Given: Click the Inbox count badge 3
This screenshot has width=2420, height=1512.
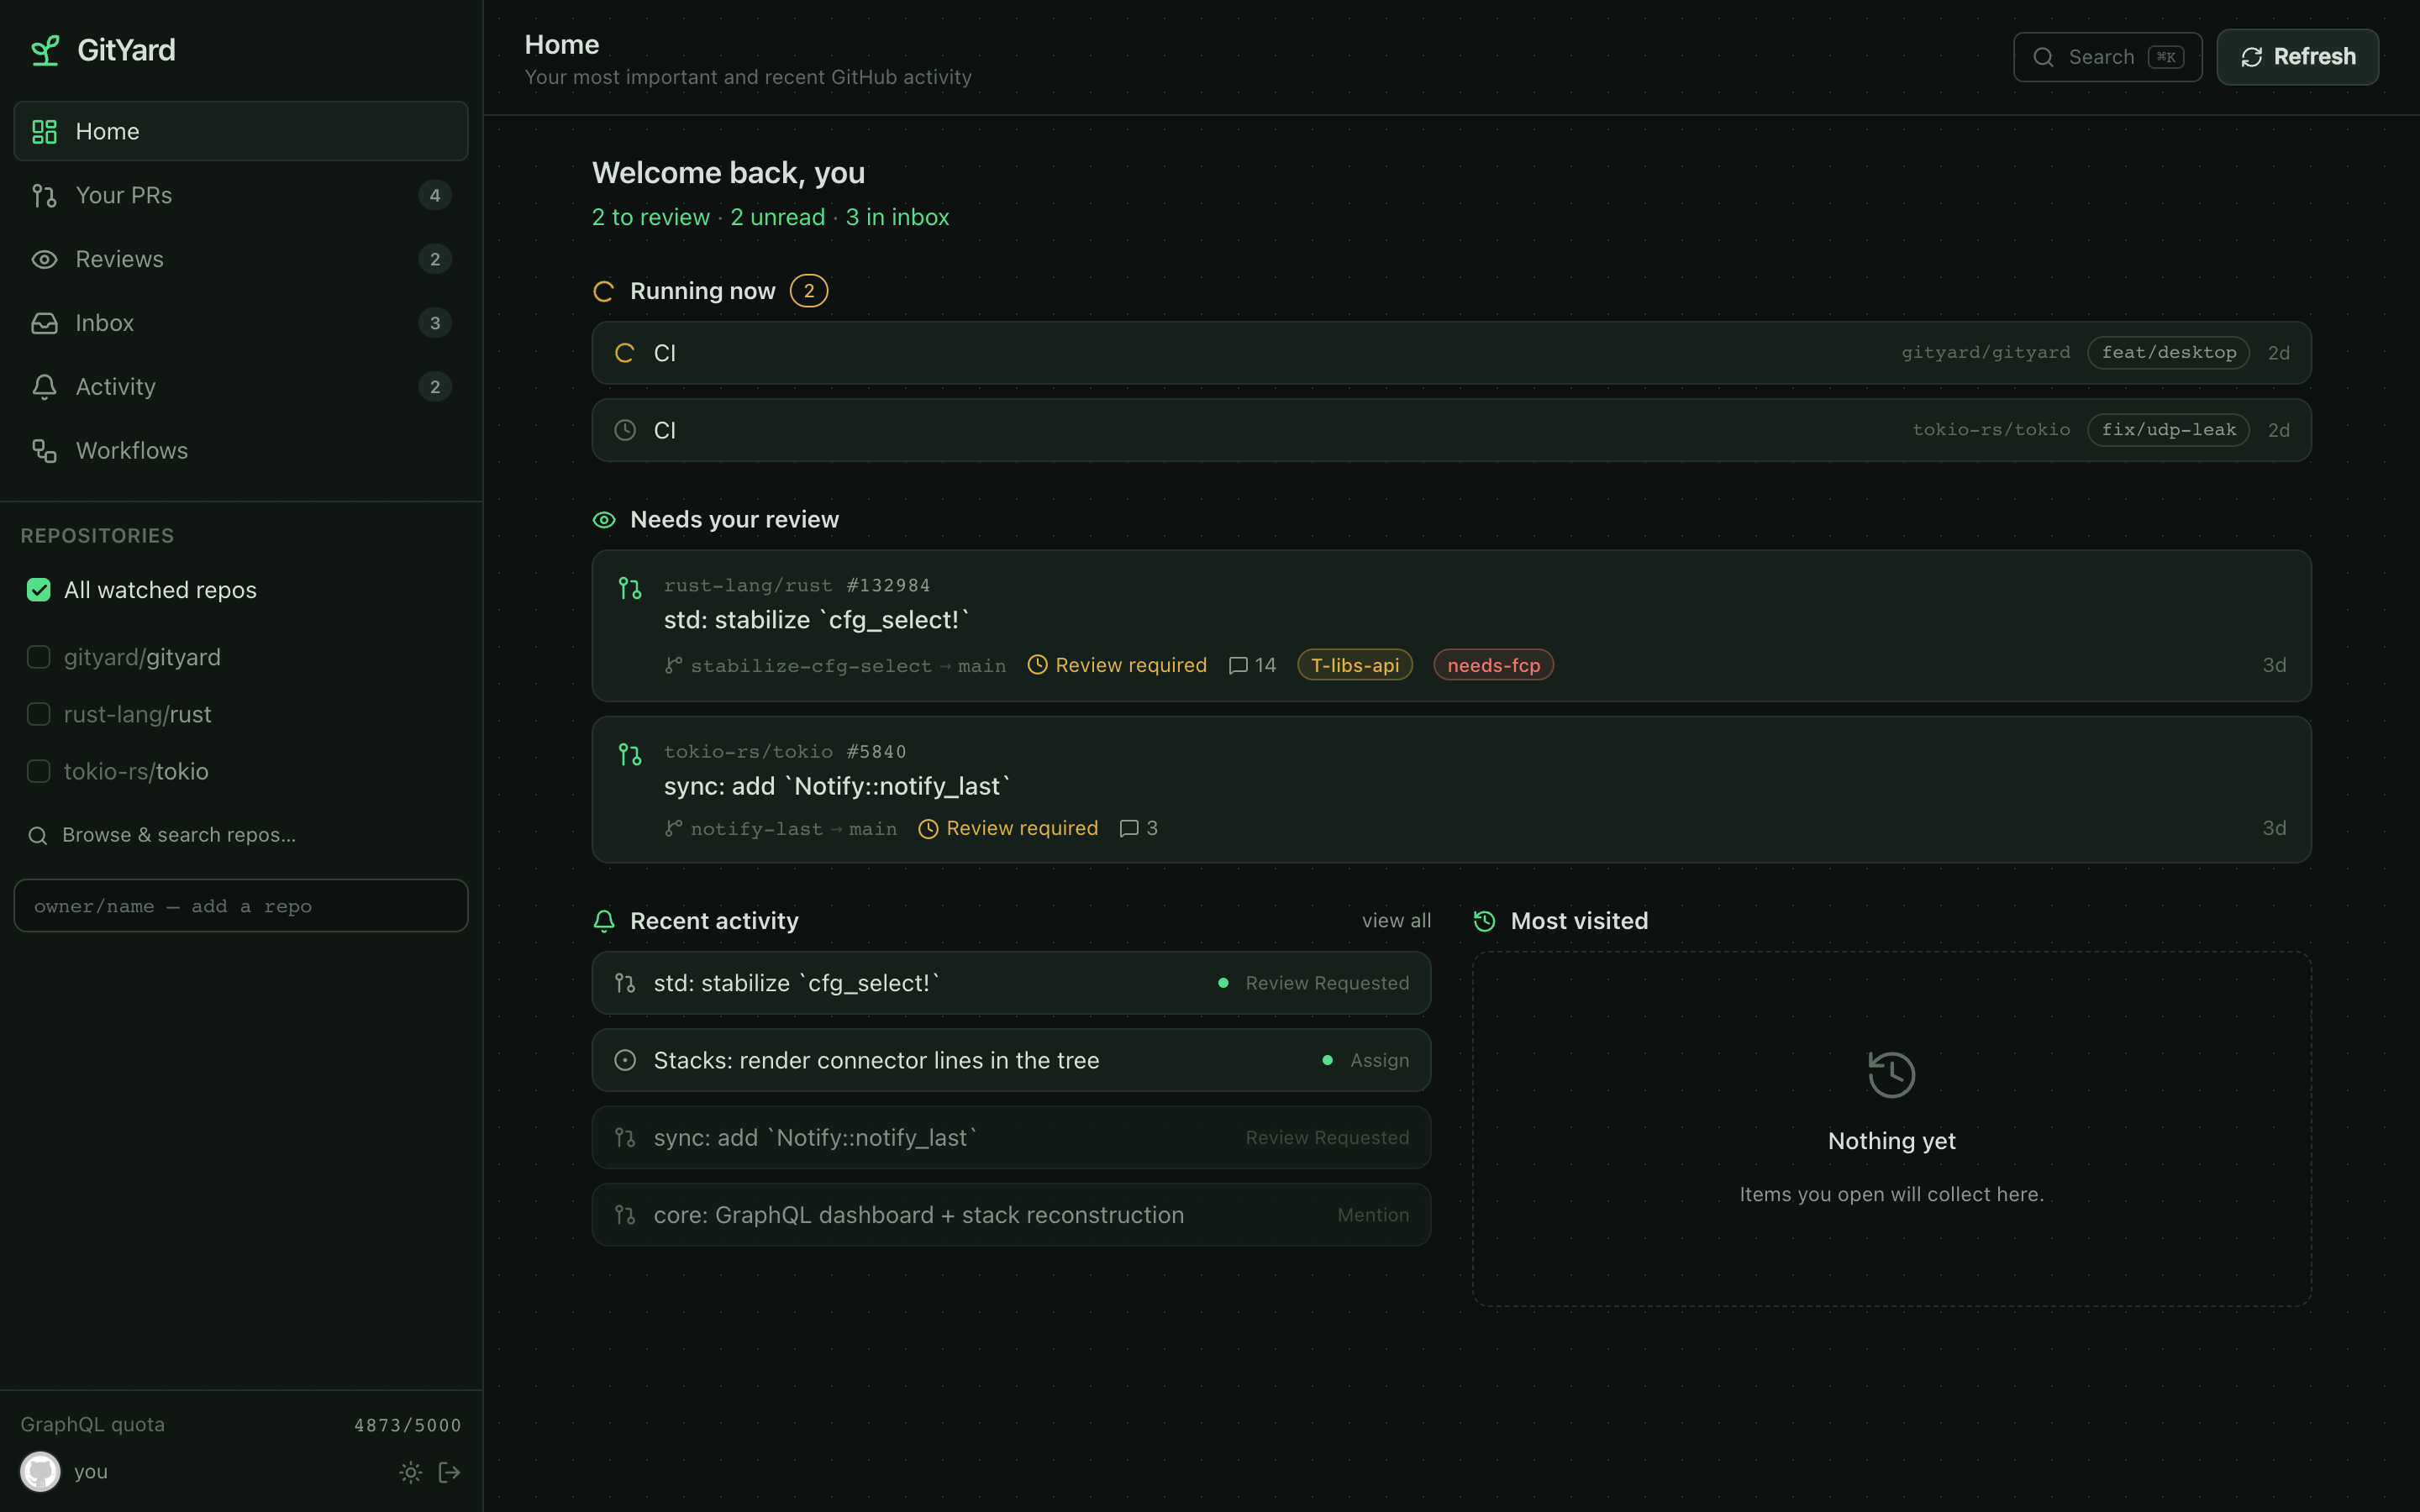Looking at the screenshot, I should 435,323.
